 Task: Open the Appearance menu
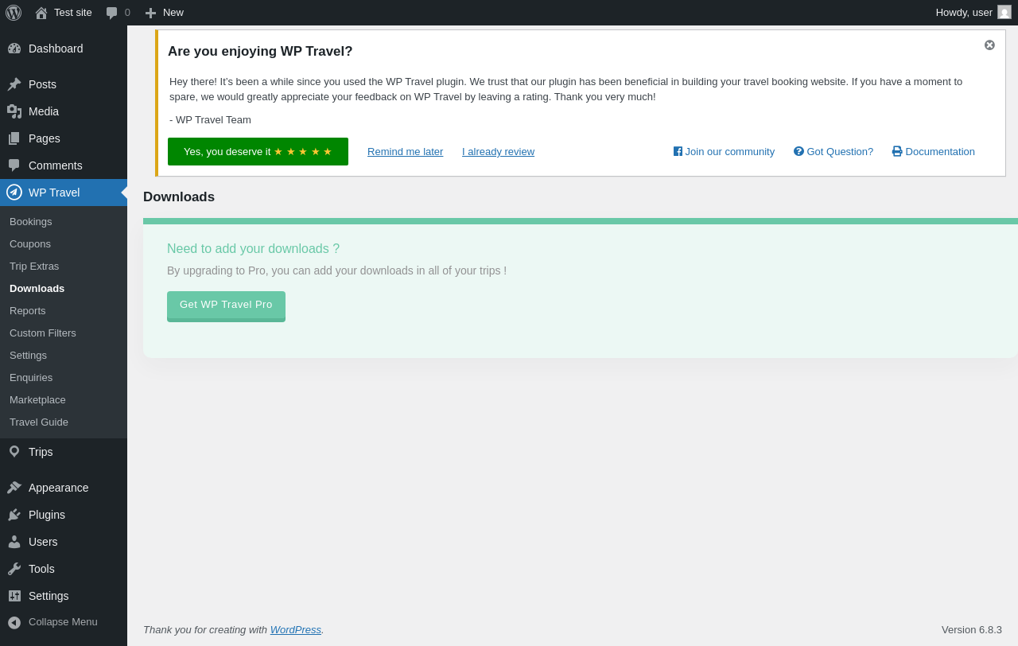click(64, 488)
